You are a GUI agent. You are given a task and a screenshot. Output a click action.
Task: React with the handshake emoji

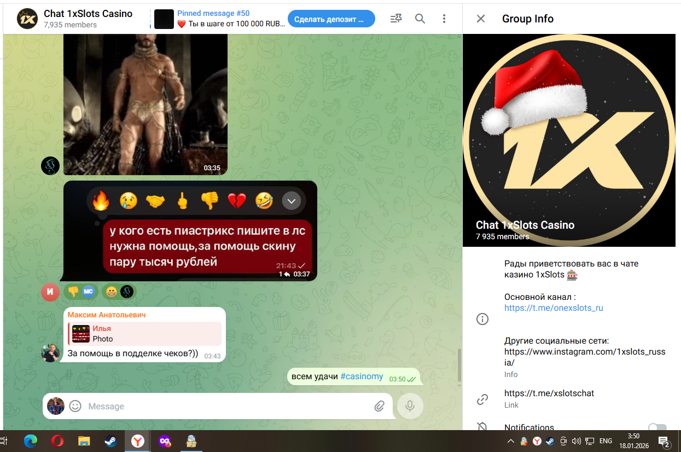point(155,201)
